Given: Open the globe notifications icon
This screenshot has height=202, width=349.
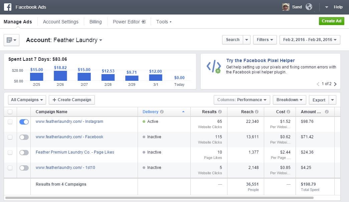Looking at the screenshot, I should [309, 7].
